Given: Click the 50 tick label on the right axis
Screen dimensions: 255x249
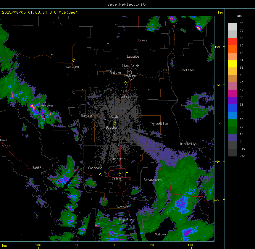Looking at the screenshot, I should click(x=219, y=85).
